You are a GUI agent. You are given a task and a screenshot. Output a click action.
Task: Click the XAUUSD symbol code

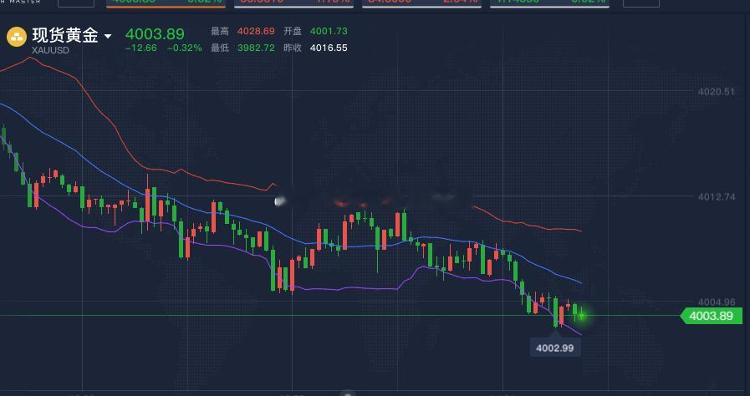tap(50, 51)
